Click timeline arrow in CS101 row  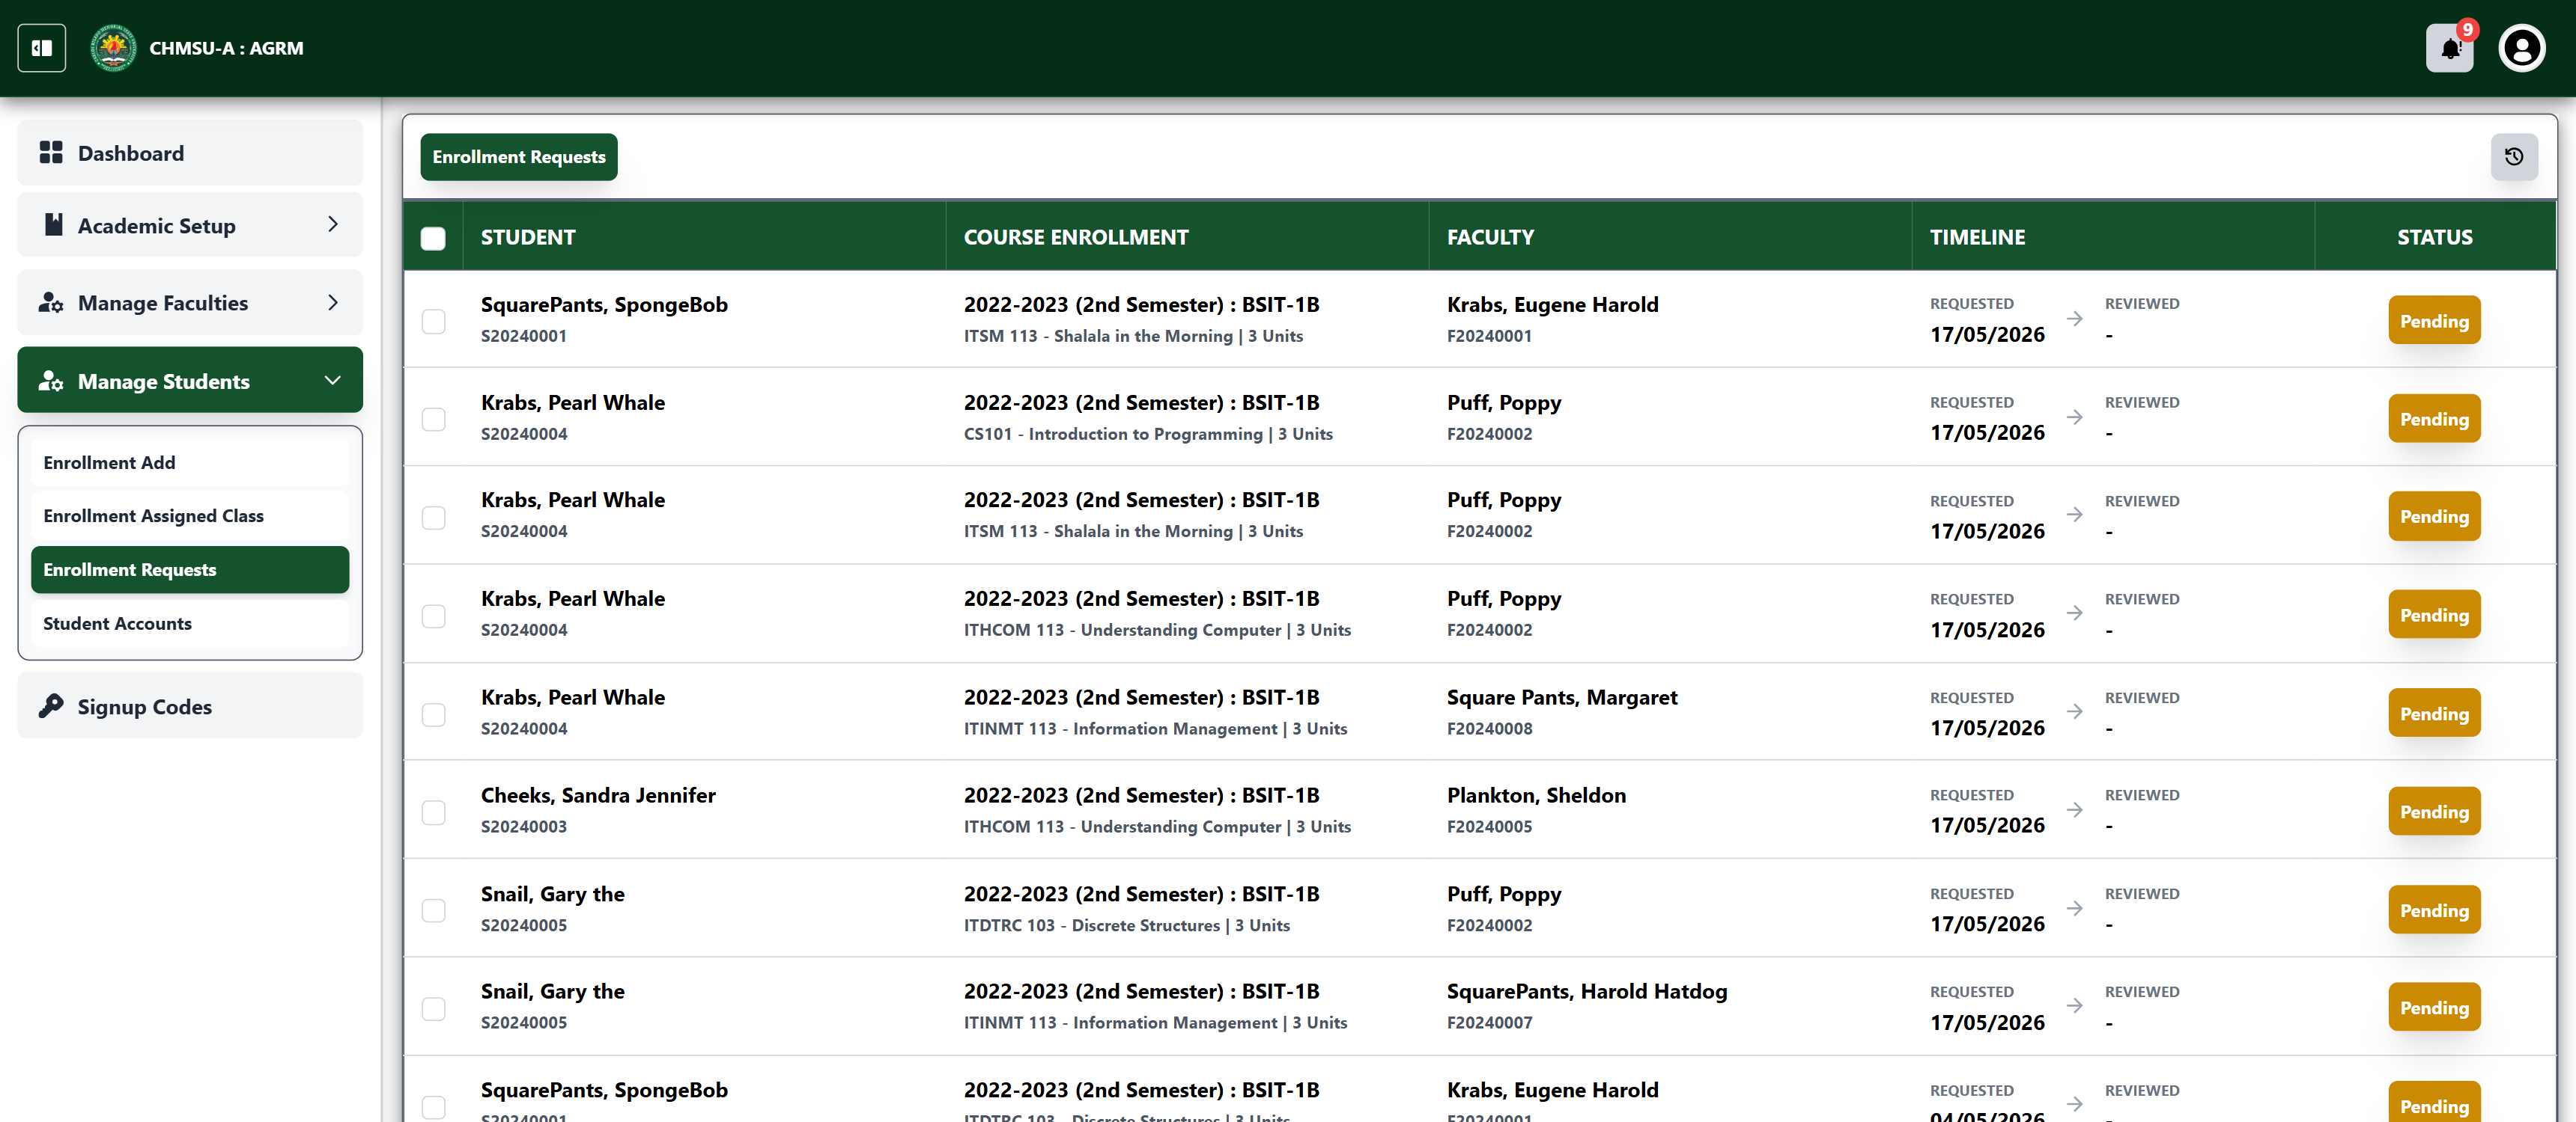click(x=2075, y=417)
